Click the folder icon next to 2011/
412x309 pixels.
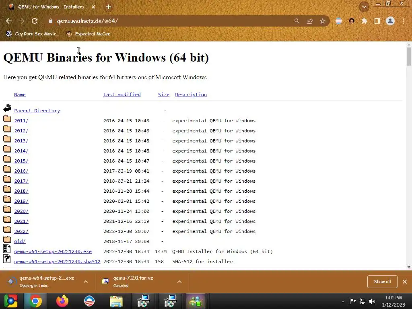[x=7, y=119]
